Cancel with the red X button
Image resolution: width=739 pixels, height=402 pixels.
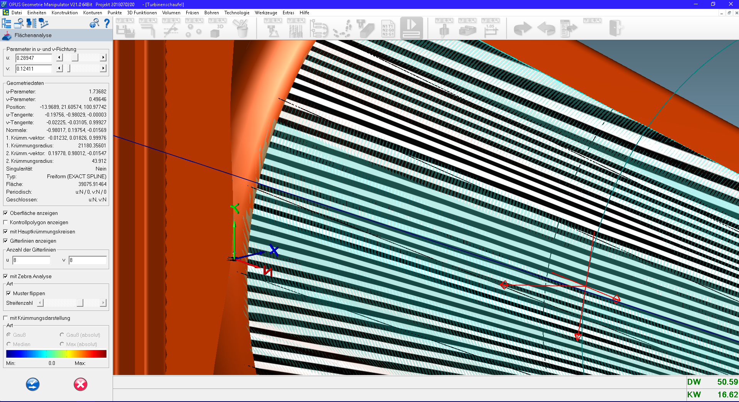[x=81, y=384]
